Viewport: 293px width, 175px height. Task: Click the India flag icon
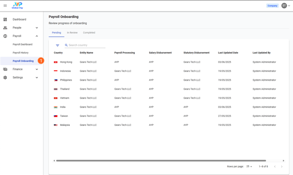pos(56,107)
